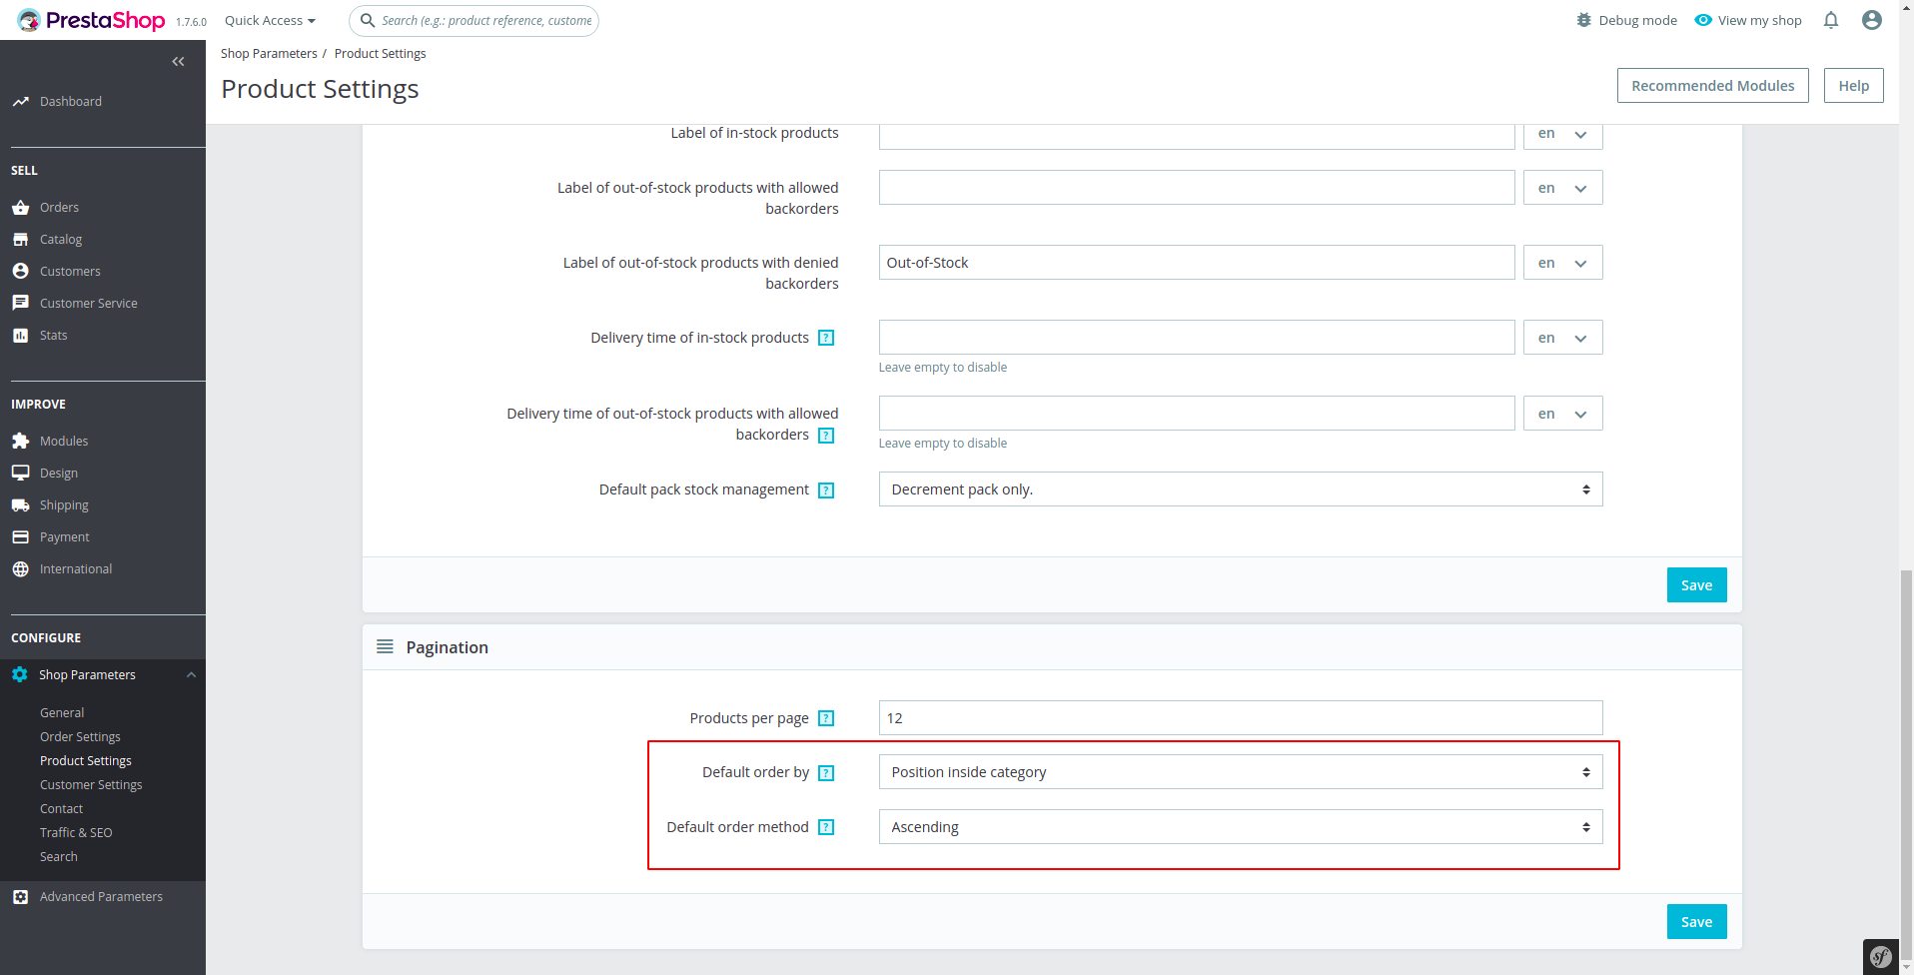Select the Stats chart icon
The height and width of the screenshot is (975, 1914).
click(21, 335)
